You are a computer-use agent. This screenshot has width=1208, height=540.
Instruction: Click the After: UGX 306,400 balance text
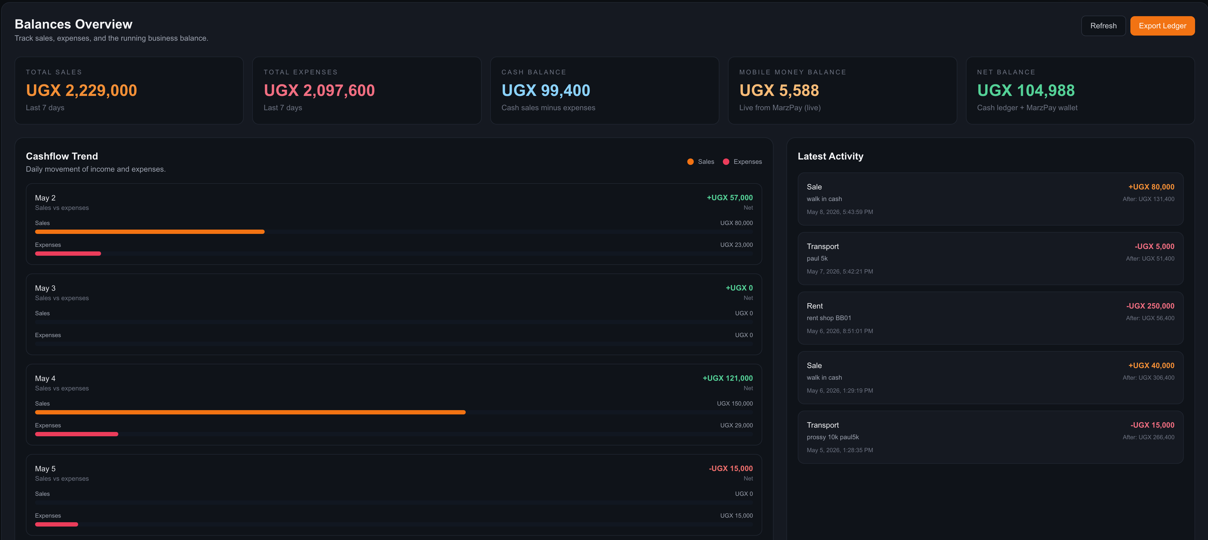1148,377
